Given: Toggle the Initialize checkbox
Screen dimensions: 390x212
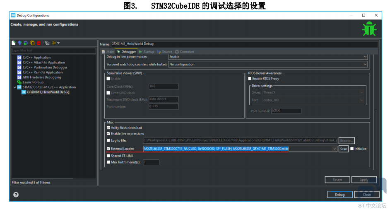Looking at the screenshot, I should 352,149.
